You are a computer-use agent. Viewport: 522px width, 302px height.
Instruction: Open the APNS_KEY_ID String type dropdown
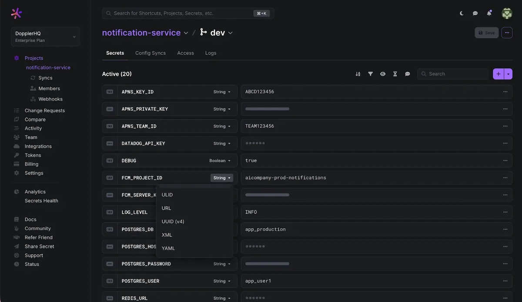click(x=222, y=92)
